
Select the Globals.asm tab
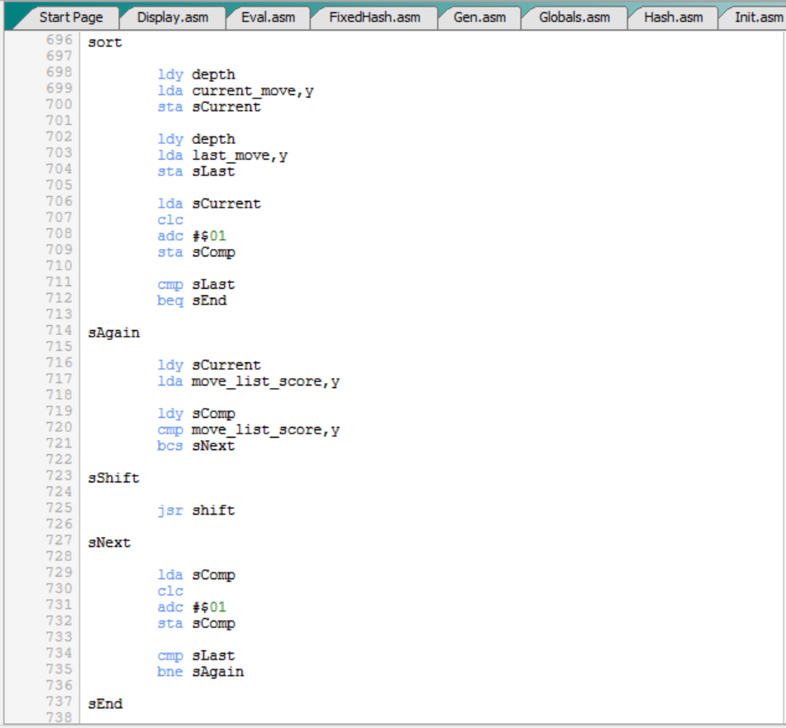click(574, 17)
